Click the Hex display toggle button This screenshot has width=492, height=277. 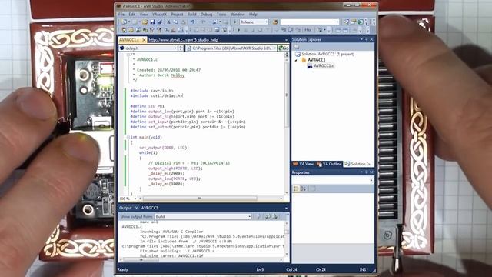(x=307, y=30)
